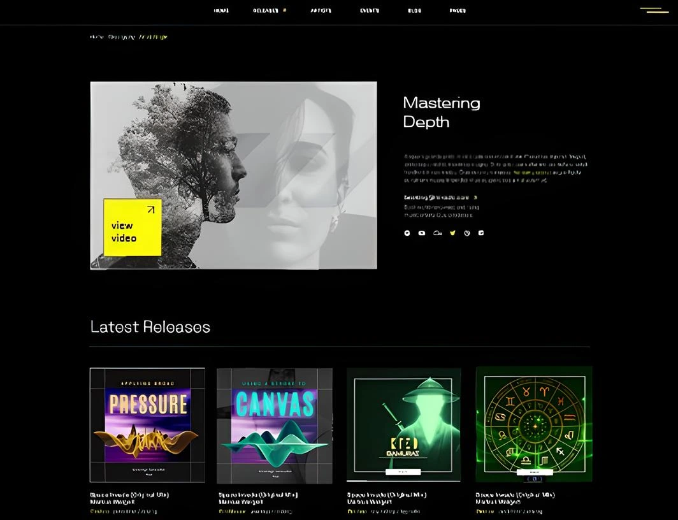
Task: Open the PRESSURE release cover
Action: (147, 425)
